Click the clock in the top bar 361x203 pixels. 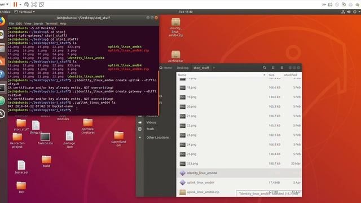[x=186, y=12]
